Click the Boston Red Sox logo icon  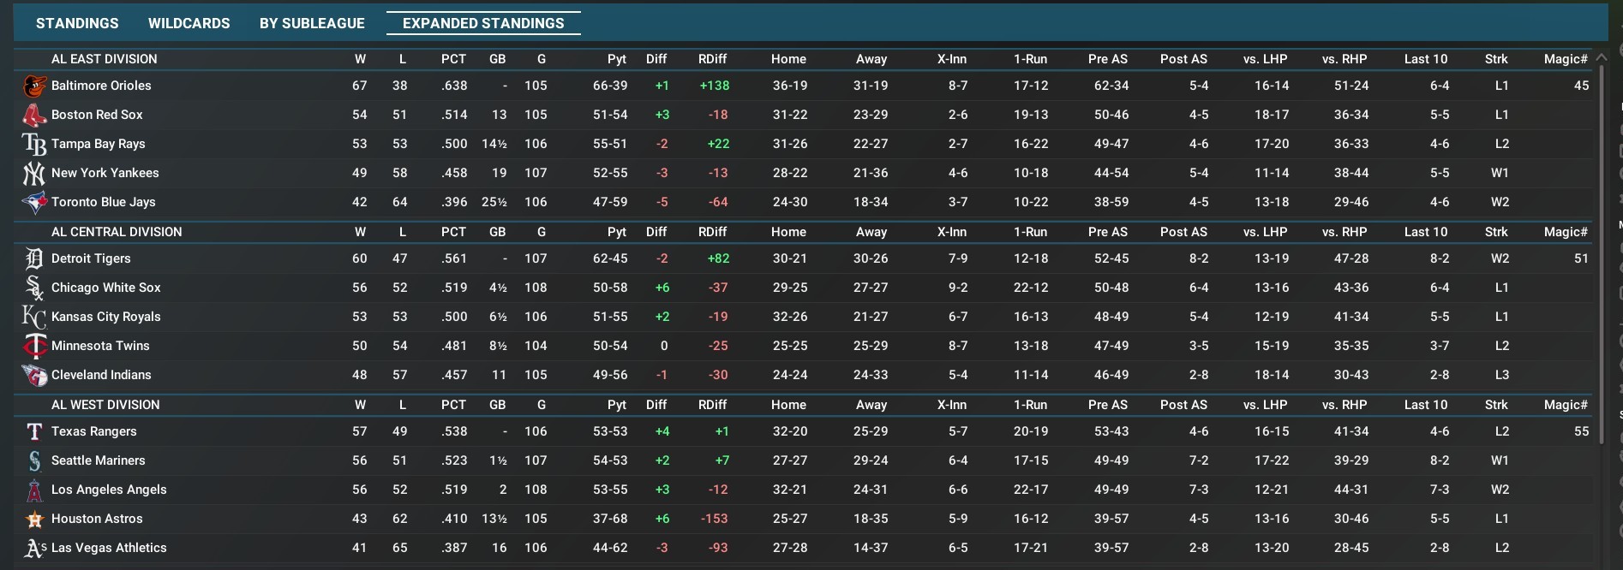tap(34, 115)
